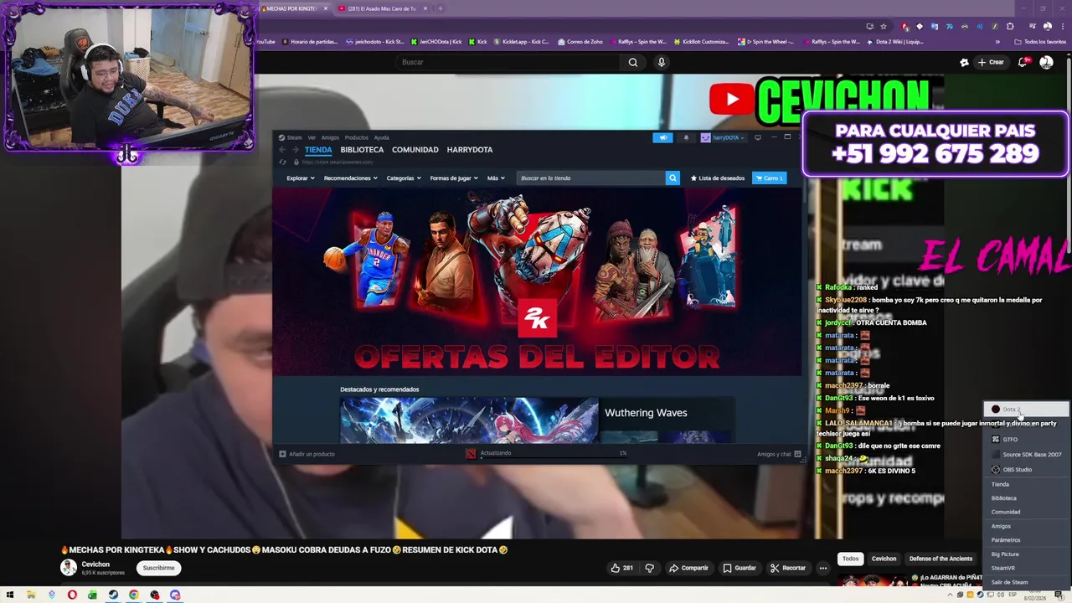Open the Ver menu in Steam
The width and height of the screenshot is (1072, 603).
click(312, 137)
